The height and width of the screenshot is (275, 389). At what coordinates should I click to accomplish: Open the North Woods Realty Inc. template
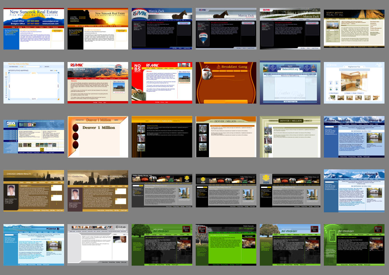354,29
